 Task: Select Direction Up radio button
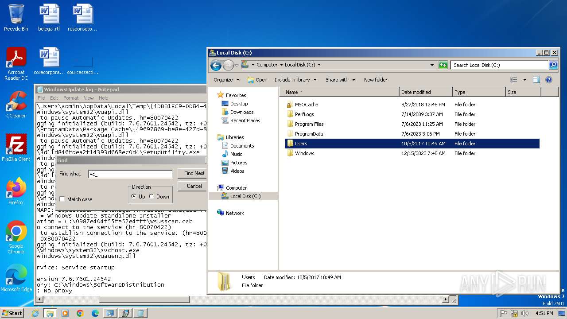click(134, 197)
